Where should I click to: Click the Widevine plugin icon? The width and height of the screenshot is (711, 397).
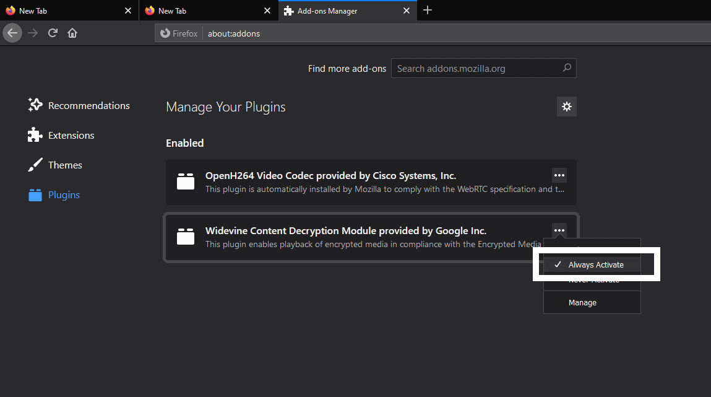click(x=186, y=237)
